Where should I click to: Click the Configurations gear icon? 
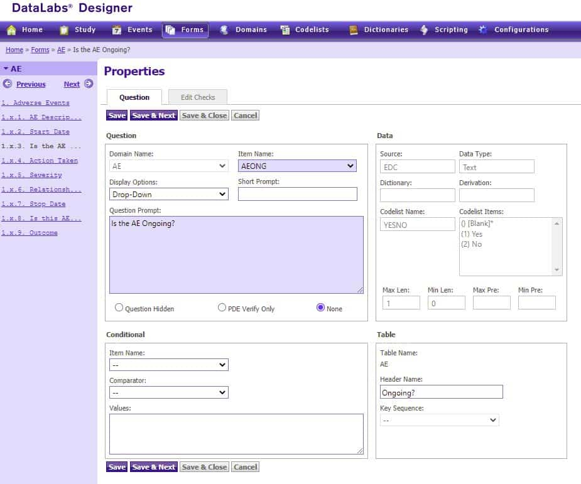[482, 30]
